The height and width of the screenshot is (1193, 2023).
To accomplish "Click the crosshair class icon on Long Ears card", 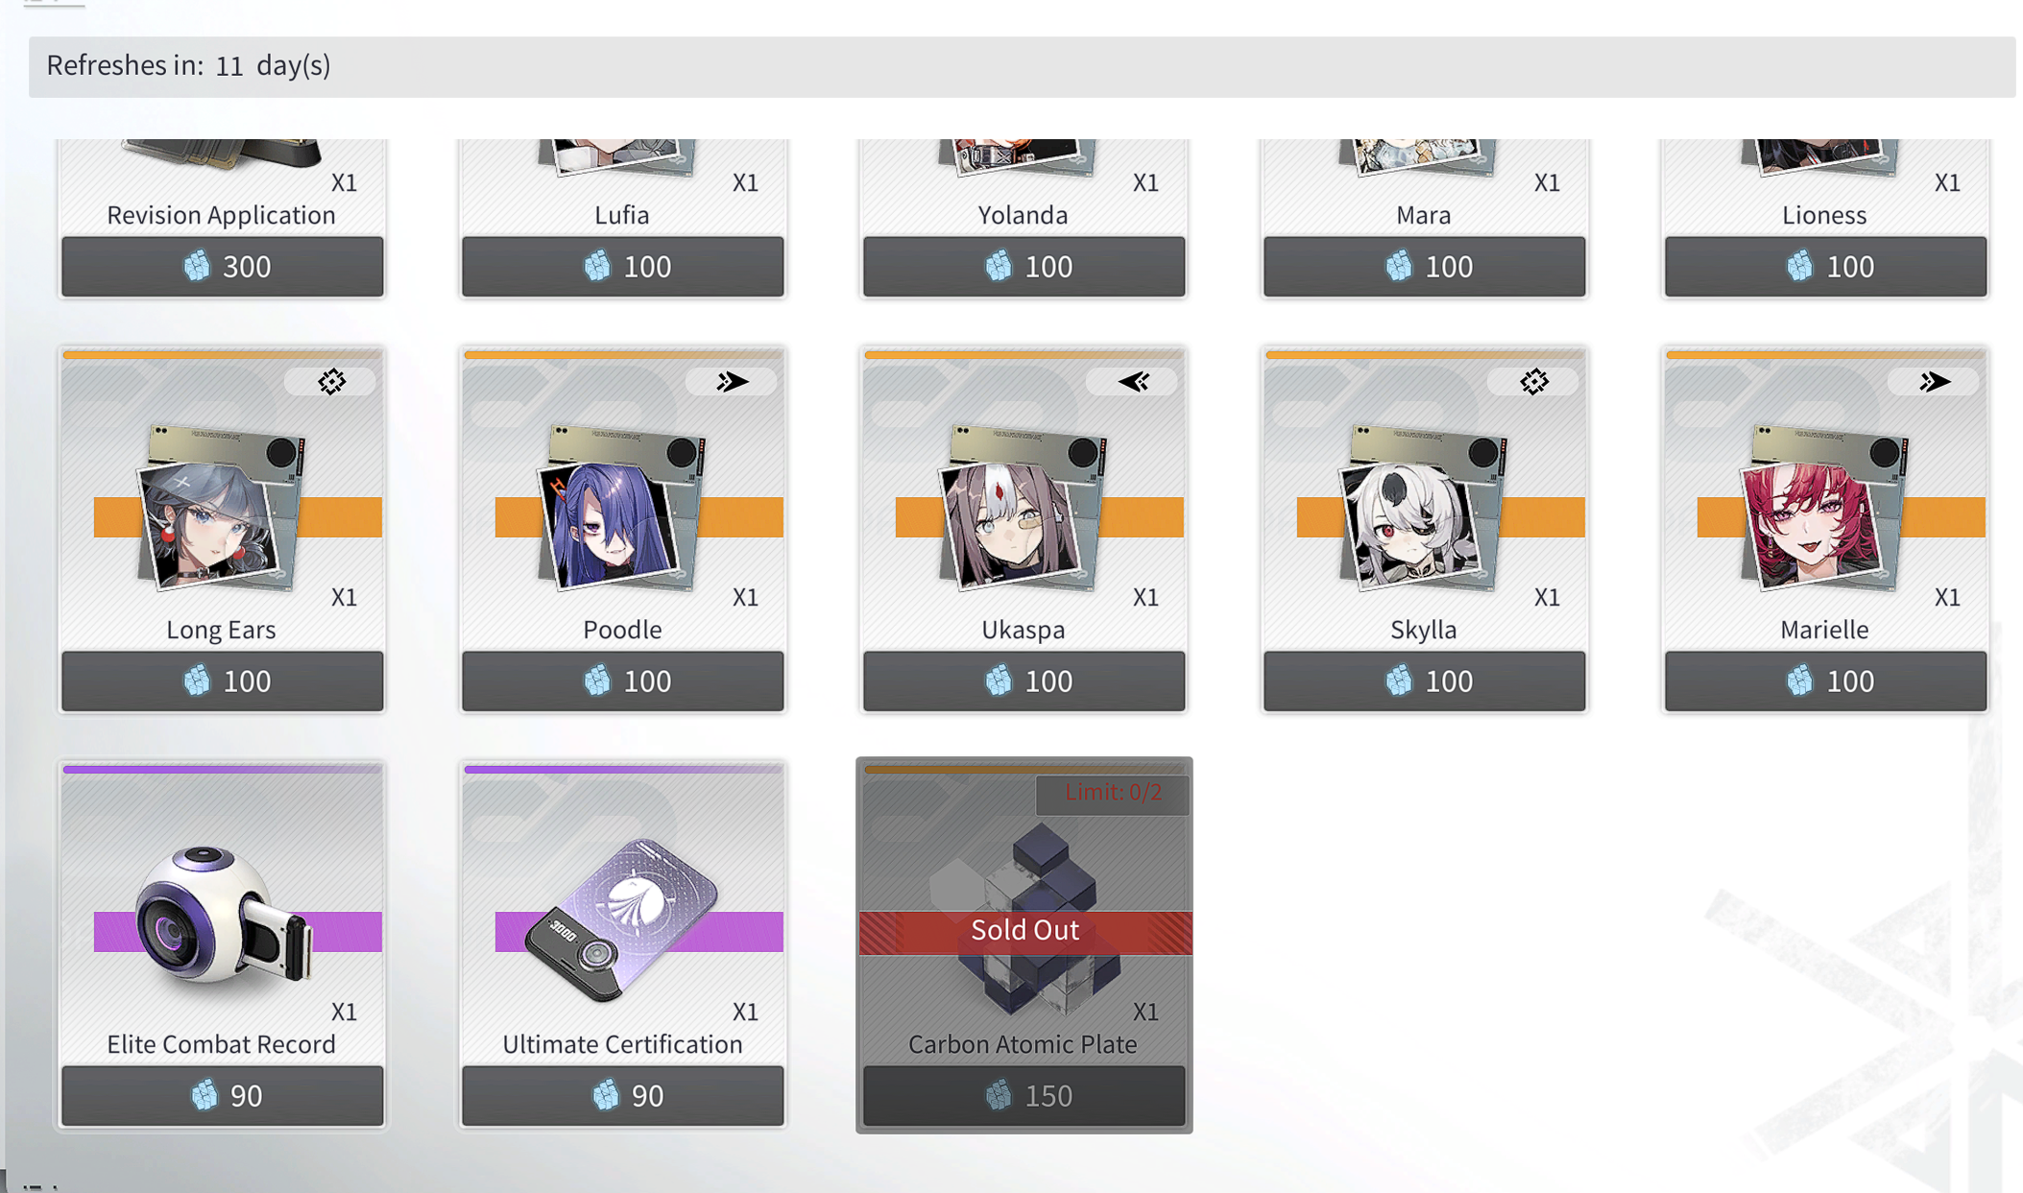I will coord(331,382).
